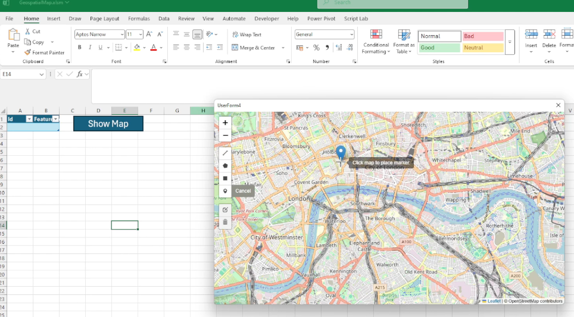Cancel marker placement on map
Viewport: 574px width, 317px height.
(x=243, y=191)
